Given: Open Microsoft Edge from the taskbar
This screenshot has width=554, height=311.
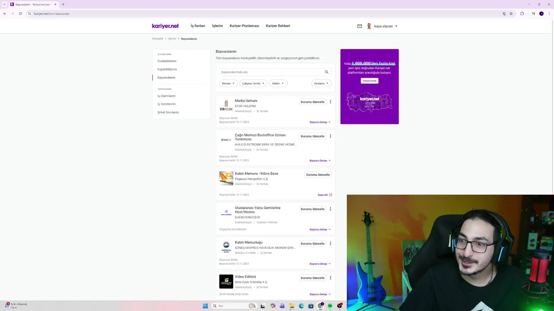Looking at the screenshot, I should click(301, 306).
